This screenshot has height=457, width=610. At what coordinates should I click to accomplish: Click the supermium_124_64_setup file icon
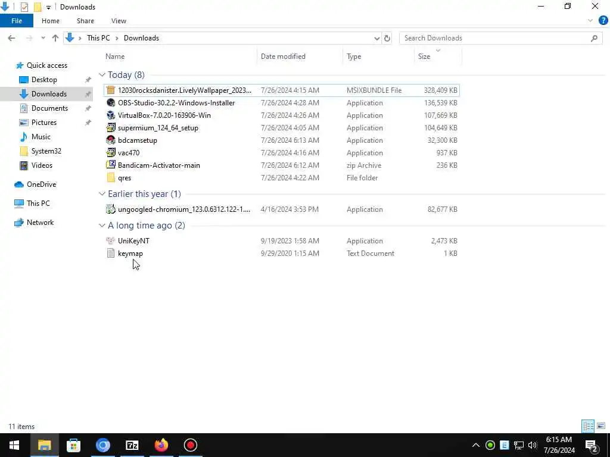111,127
